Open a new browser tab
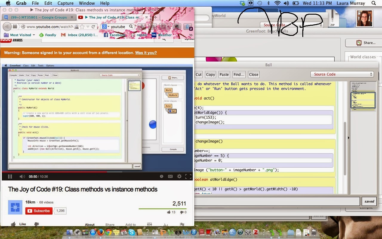The image size is (382, 239). click(155, 17)
